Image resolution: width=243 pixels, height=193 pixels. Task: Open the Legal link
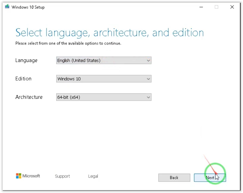[93, 176]
